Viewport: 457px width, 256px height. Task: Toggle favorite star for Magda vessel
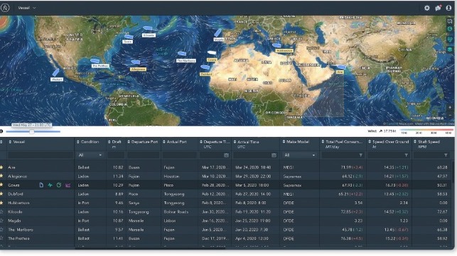1,221
